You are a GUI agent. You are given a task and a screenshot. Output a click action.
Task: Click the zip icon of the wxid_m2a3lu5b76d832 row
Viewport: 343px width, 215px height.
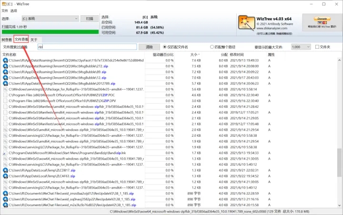click(x=5, y=205)
